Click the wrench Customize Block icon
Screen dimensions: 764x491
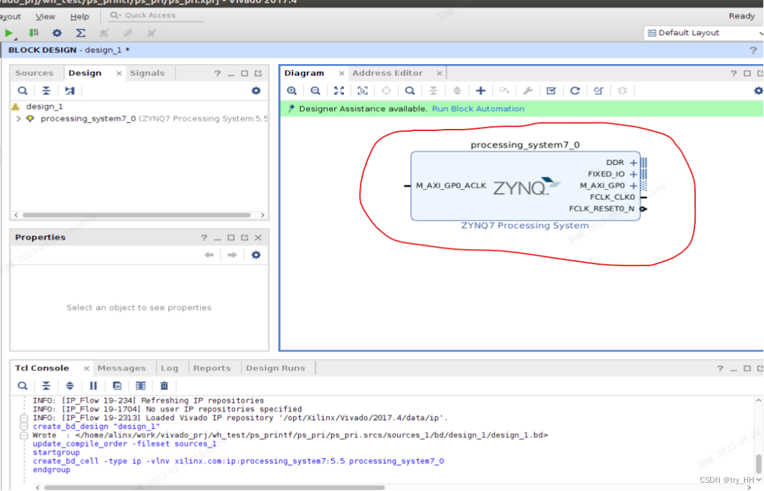pos(527,90)
